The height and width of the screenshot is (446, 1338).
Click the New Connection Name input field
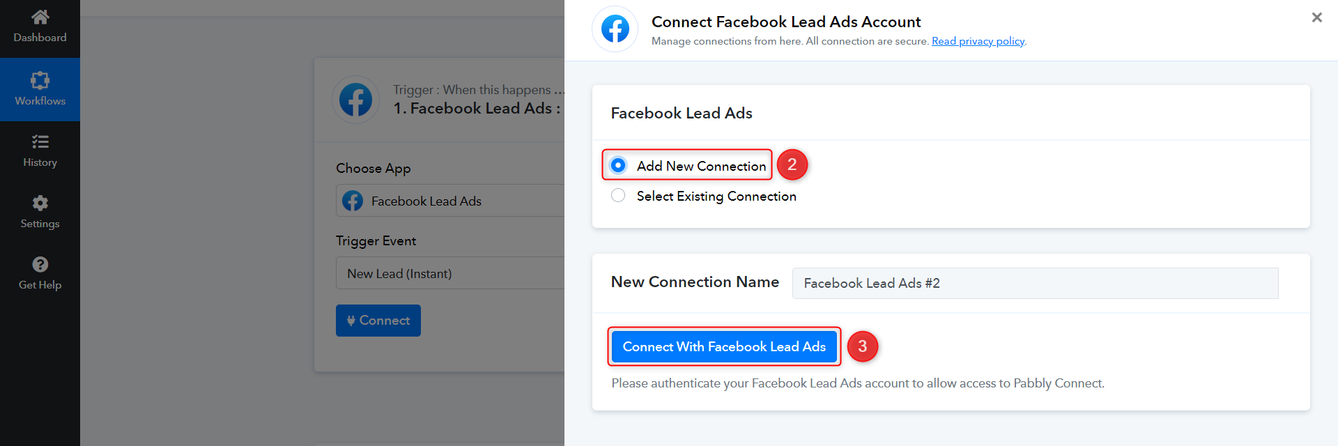[x=1035, y=283]
